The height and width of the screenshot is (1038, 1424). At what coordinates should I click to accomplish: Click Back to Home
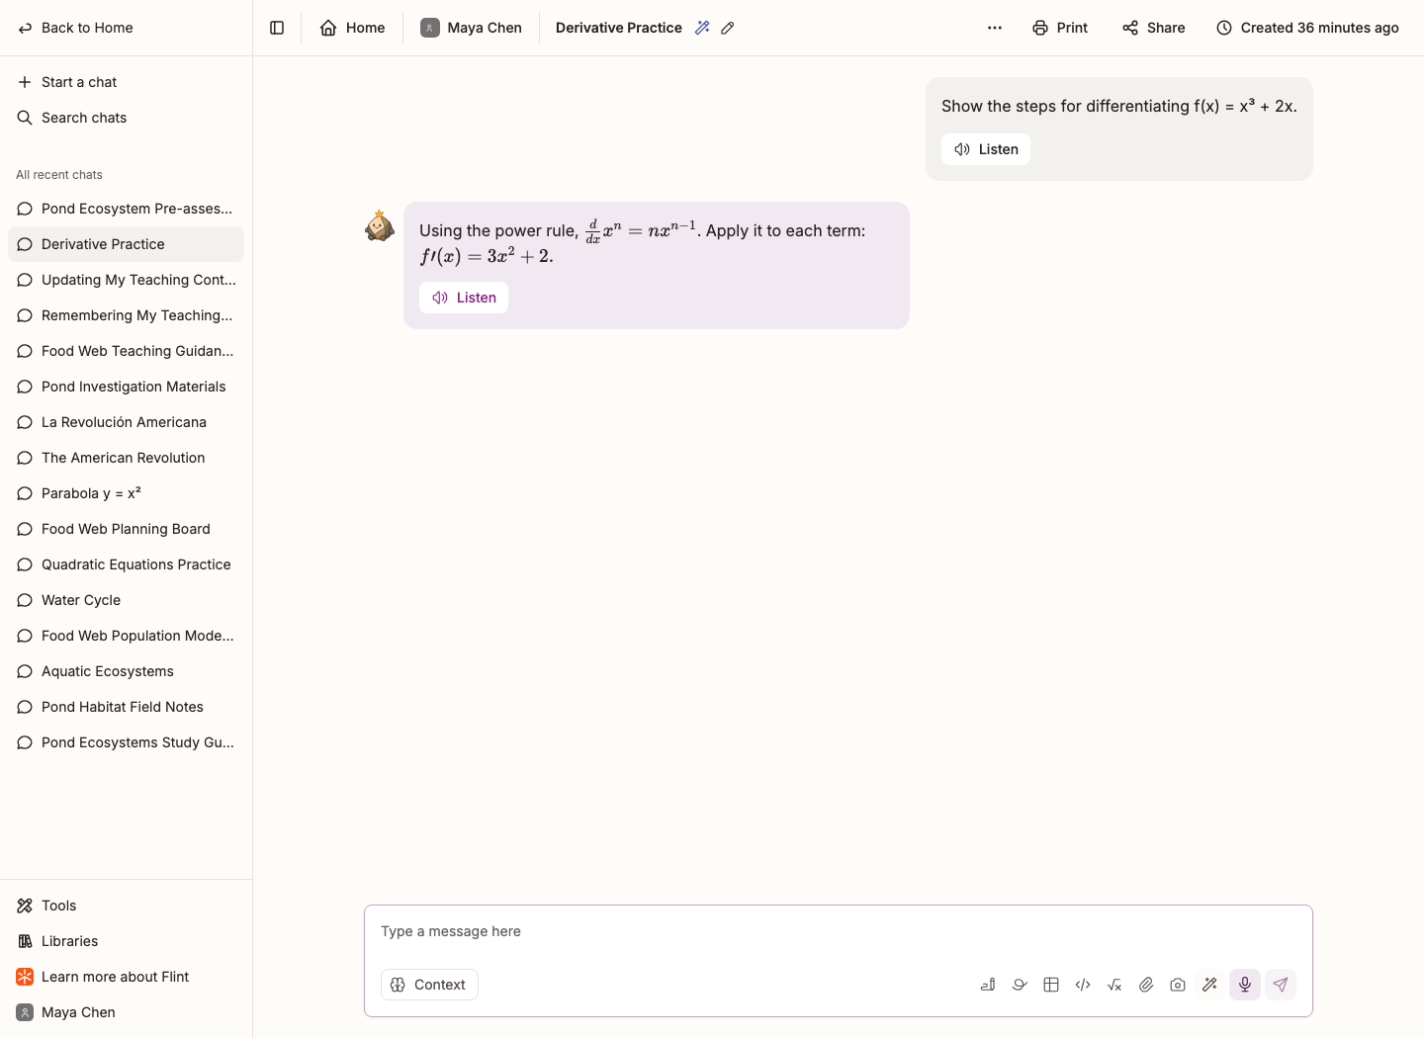[75, 28]
